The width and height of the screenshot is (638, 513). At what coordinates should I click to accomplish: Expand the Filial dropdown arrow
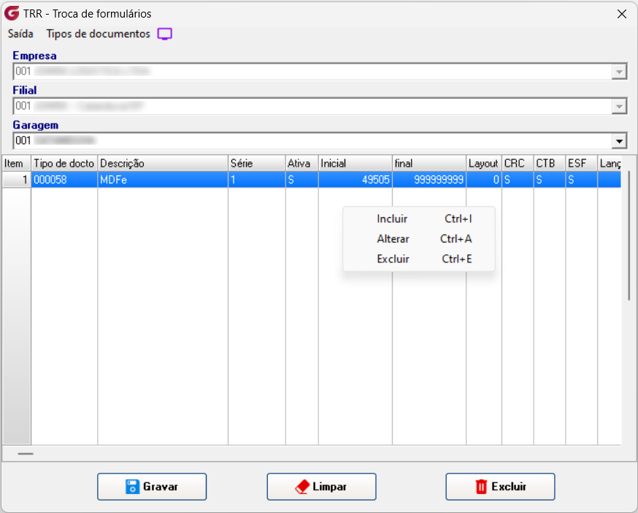click(619, 107)
